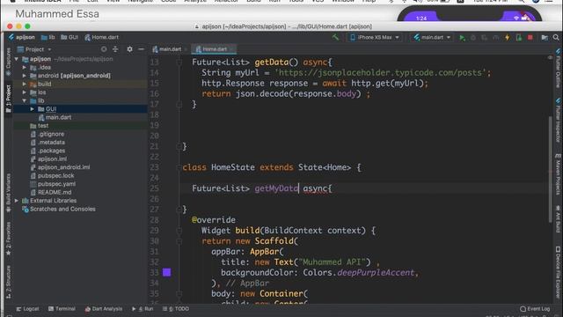Viewport: 563px width, 317px height.
Task: Expand the .idea folder
Action: coord(25,67)
